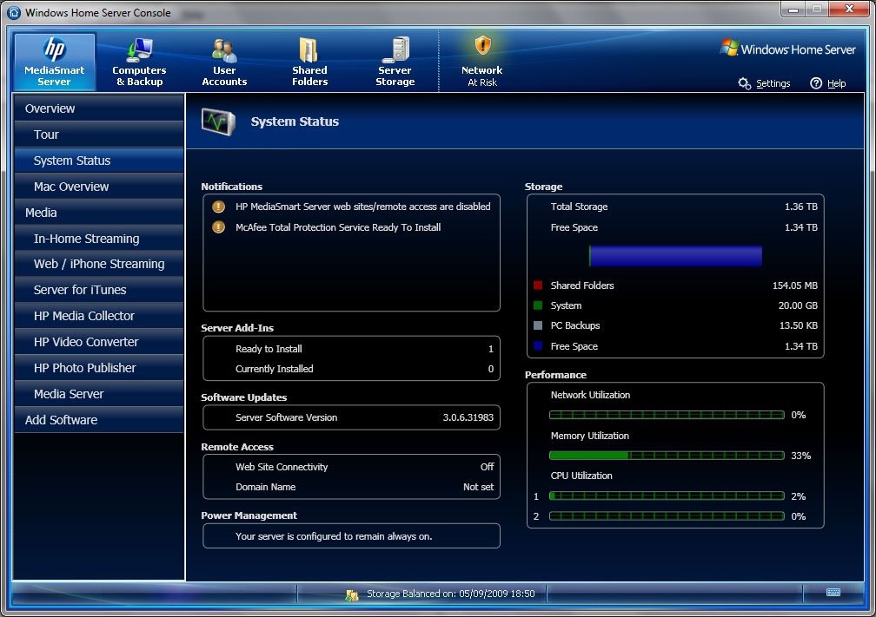Select Add Software in sidebar

(x=99, y=419)
